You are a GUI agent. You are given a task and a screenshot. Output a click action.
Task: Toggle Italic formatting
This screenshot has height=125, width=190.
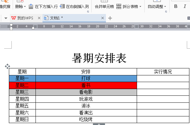(185, 6)
